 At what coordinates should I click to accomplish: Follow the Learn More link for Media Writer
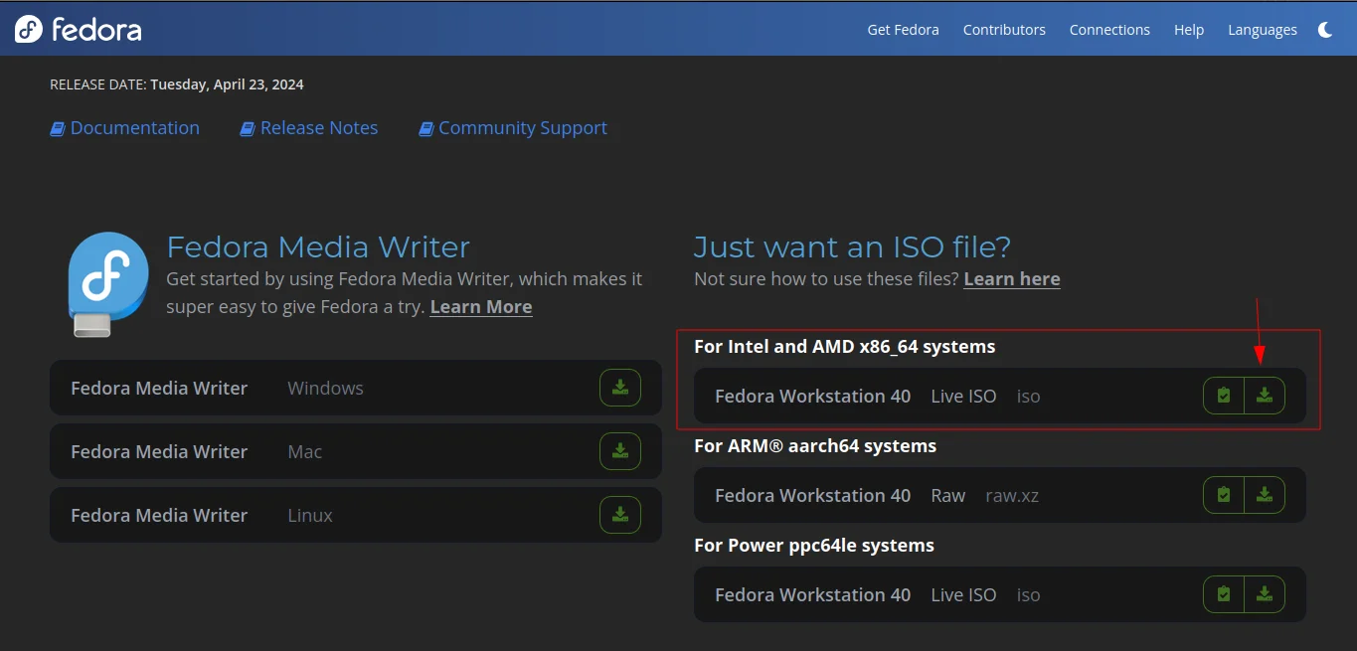481,307
